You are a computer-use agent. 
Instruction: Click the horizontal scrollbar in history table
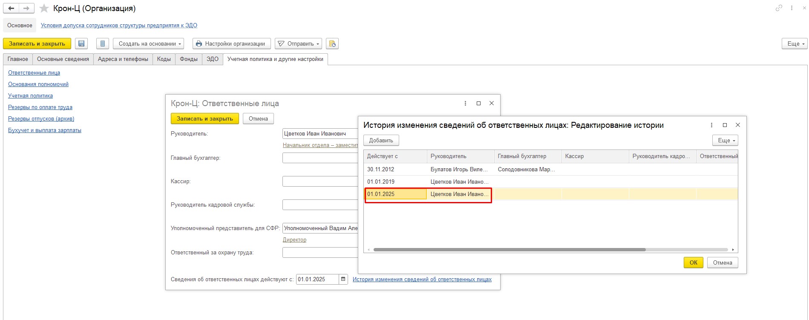click(x=509, y=250)
